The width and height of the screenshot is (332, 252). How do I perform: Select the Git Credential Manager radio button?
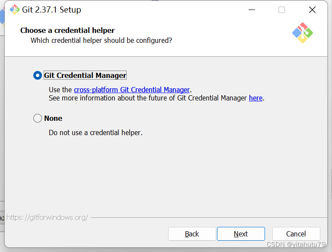click(x=38, y=75)
